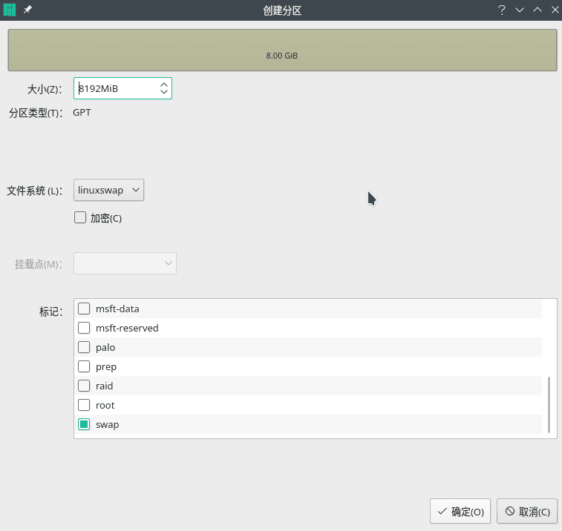This screenshot has height=531, width=562.
Task: Enable the msft-data flag
Action: pos(84,309)
